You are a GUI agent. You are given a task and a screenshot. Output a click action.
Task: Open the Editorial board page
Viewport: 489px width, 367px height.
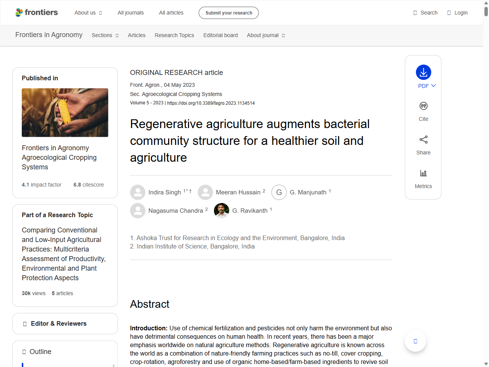click(220, 35)
